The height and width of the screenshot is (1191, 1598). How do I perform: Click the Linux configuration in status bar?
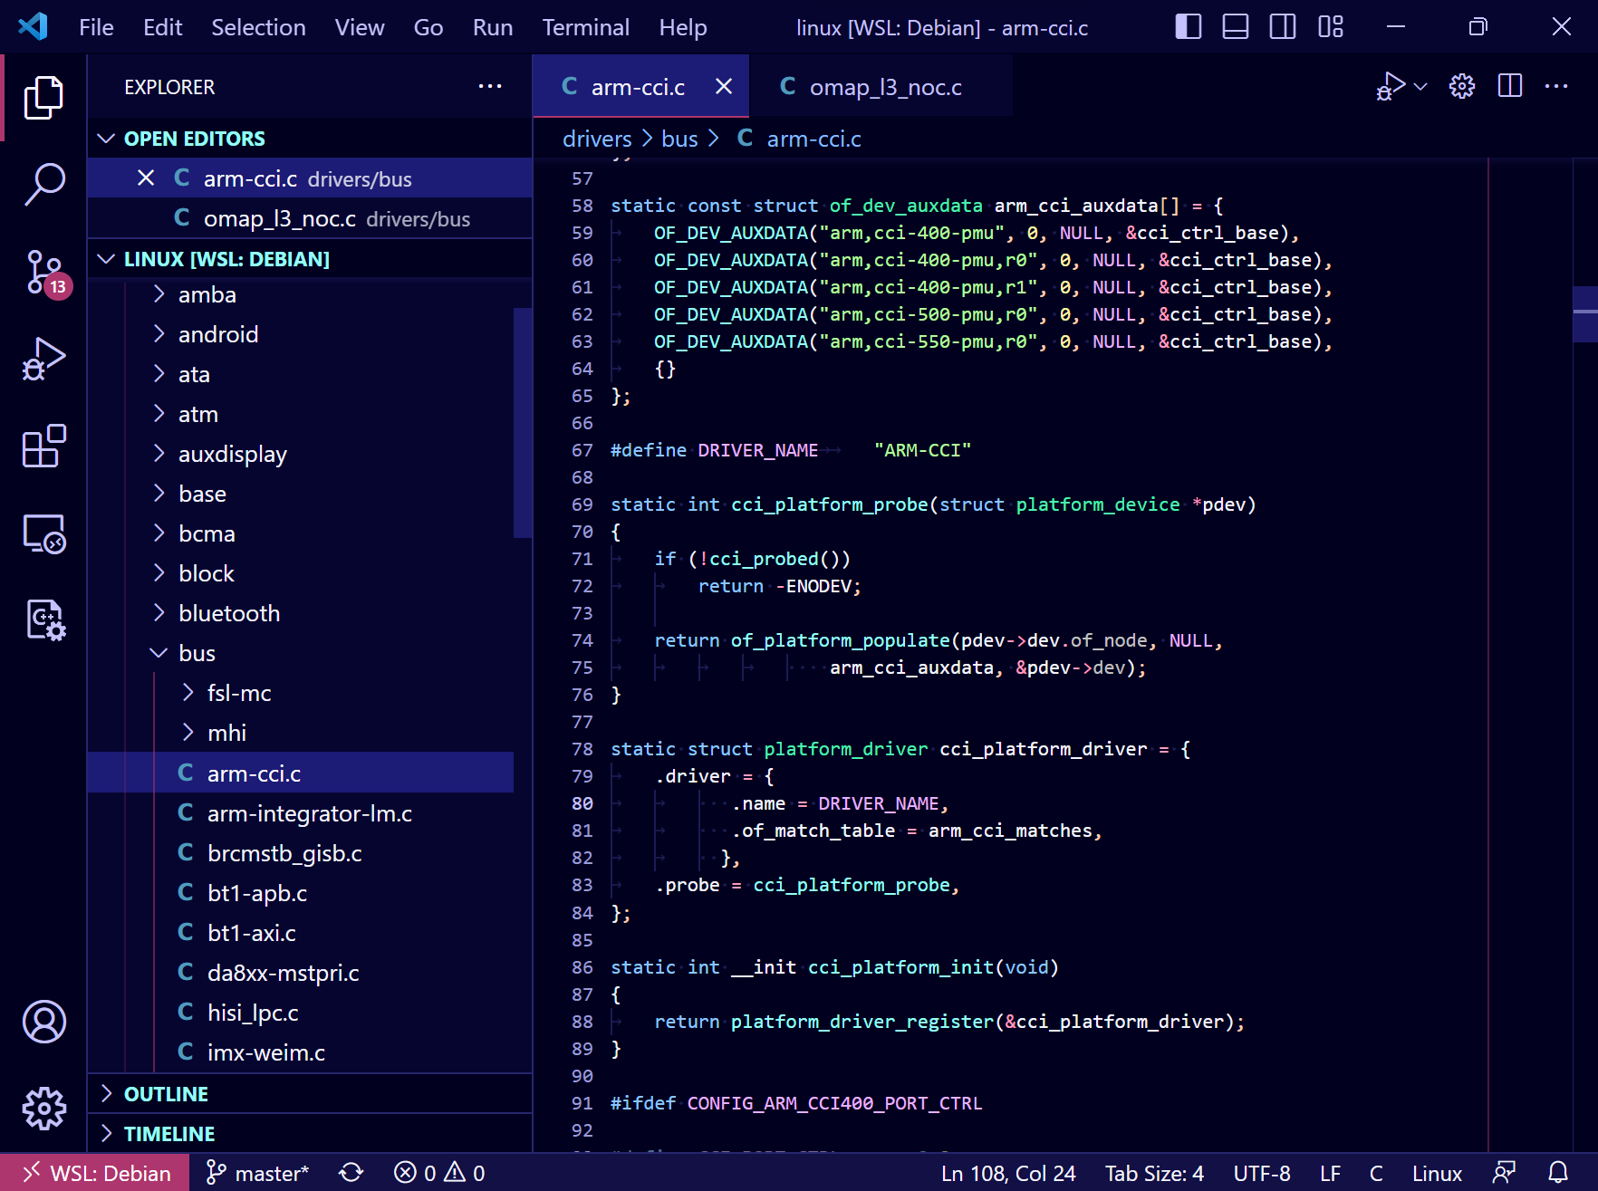1437,1173
